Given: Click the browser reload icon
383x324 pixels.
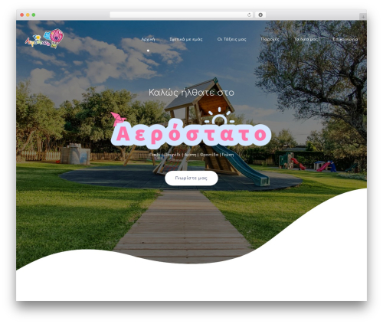Looking at the screenshot, I should (250, 15).
